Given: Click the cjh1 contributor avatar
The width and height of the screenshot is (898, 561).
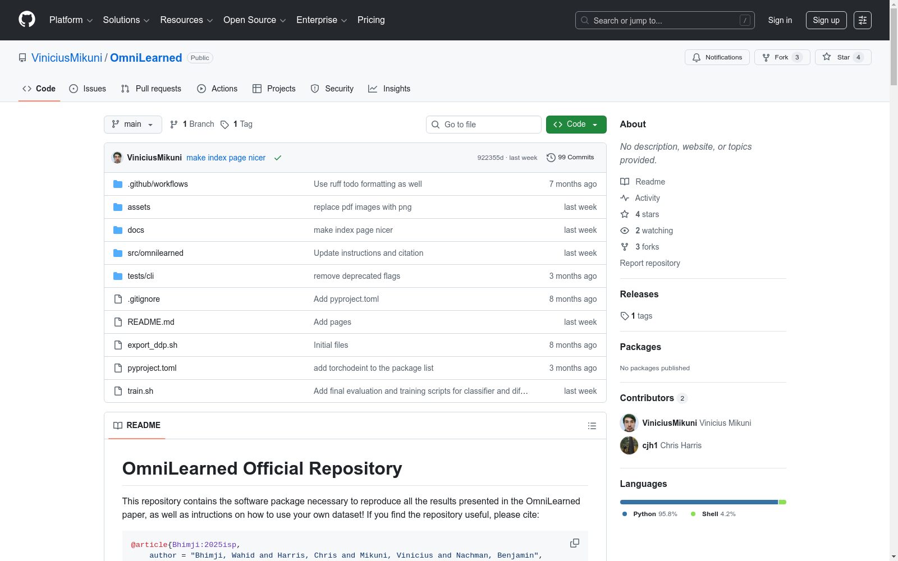Looking at the screenshot, I should coord(629,445).
